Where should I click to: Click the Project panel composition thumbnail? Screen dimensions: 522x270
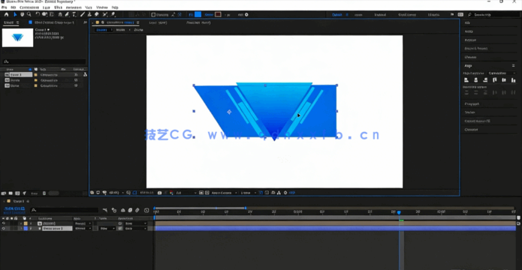(x=17, y=37)
